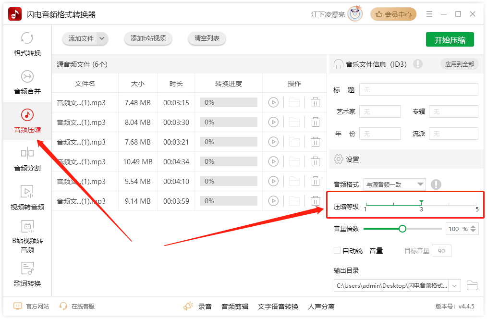487x319 pixels.
Task: Open 音频剪辑 from the bottom menu
Action: pos(235,306)
